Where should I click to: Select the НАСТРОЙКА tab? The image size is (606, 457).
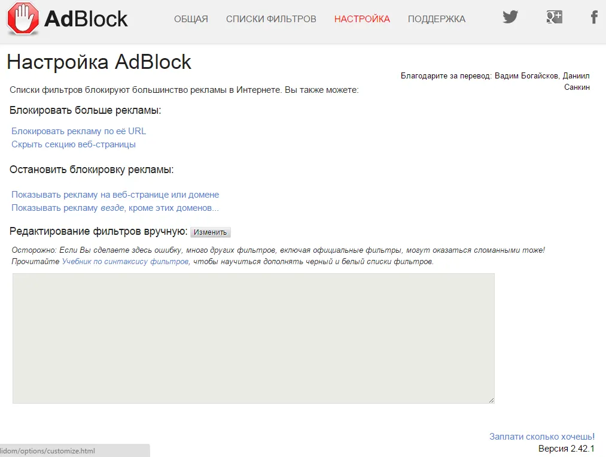[x=362, y=19]
